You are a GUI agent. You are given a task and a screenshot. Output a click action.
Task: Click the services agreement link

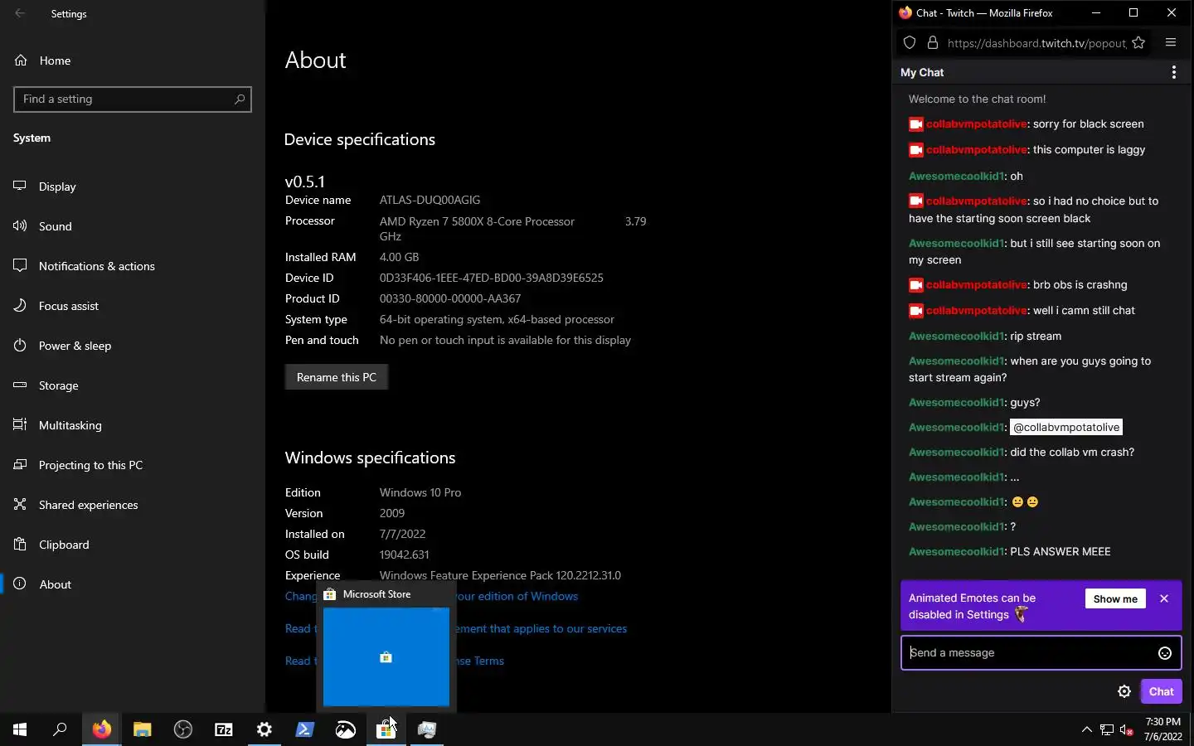tap(541, 628)
